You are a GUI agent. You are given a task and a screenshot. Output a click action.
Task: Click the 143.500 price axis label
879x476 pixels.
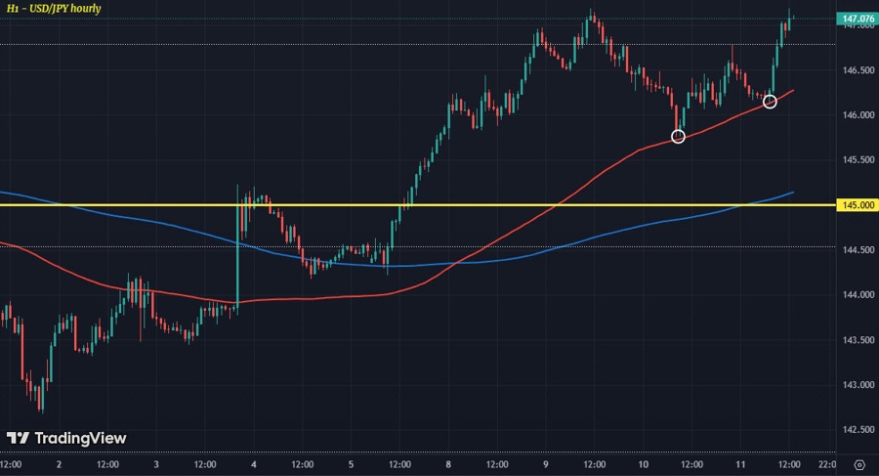coord(858,339)
